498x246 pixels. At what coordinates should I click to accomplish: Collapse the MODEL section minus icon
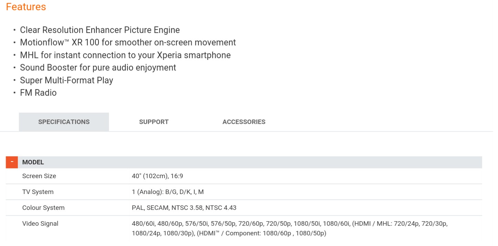click(12, 162)
